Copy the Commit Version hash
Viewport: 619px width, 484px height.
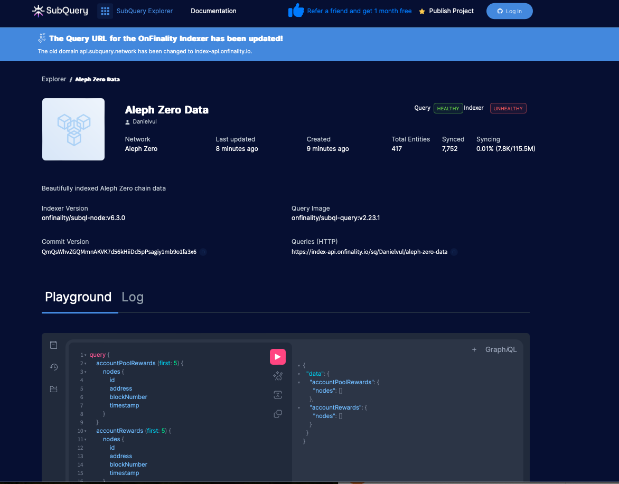[203, 252]
